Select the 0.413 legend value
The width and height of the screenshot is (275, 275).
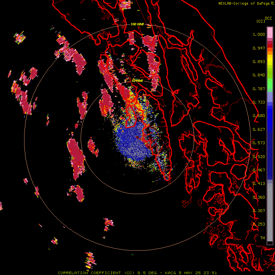[x=259, y=184]
